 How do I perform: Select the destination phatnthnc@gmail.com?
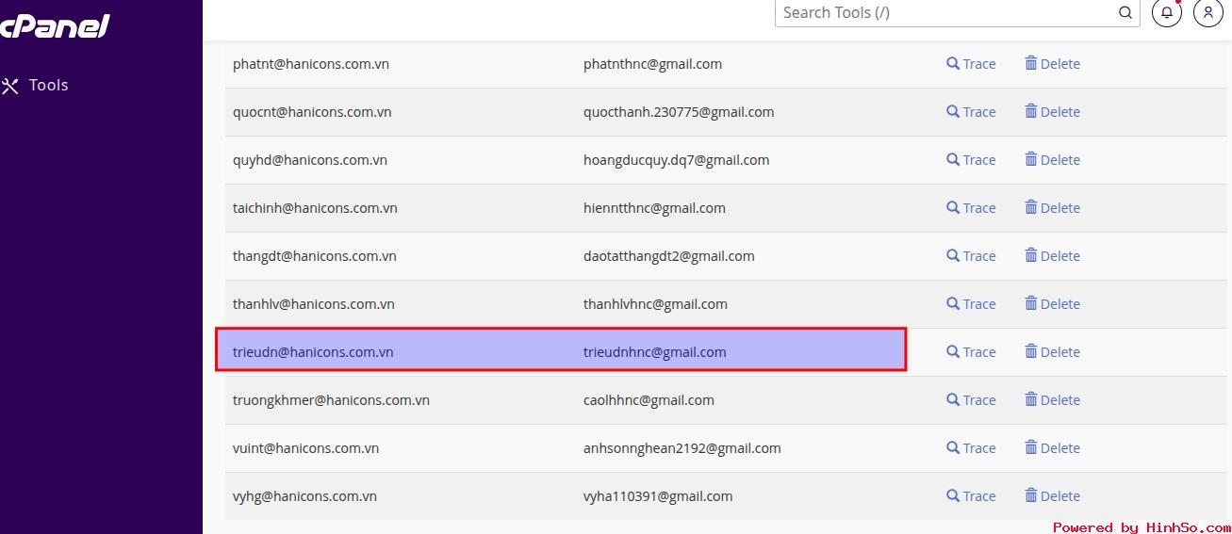coord(652,64)
